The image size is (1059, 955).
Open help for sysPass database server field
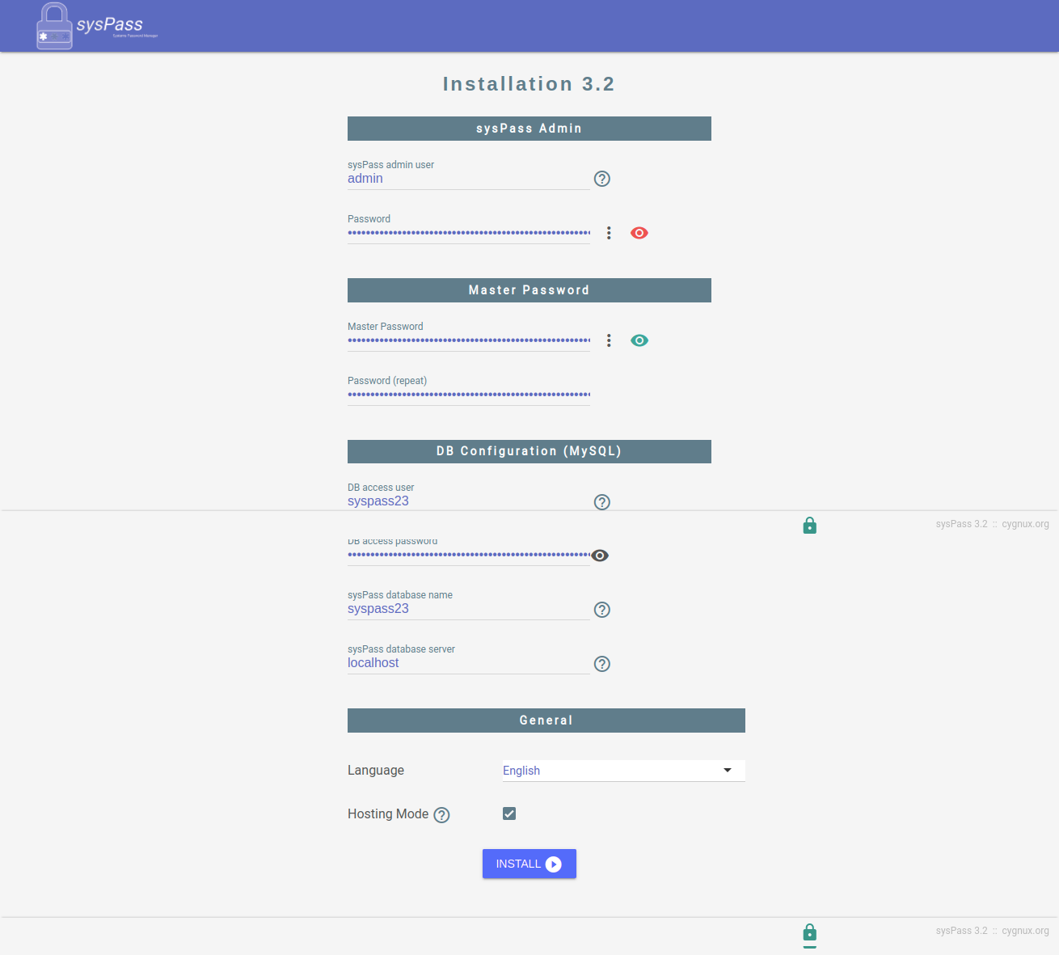[601, 663]
